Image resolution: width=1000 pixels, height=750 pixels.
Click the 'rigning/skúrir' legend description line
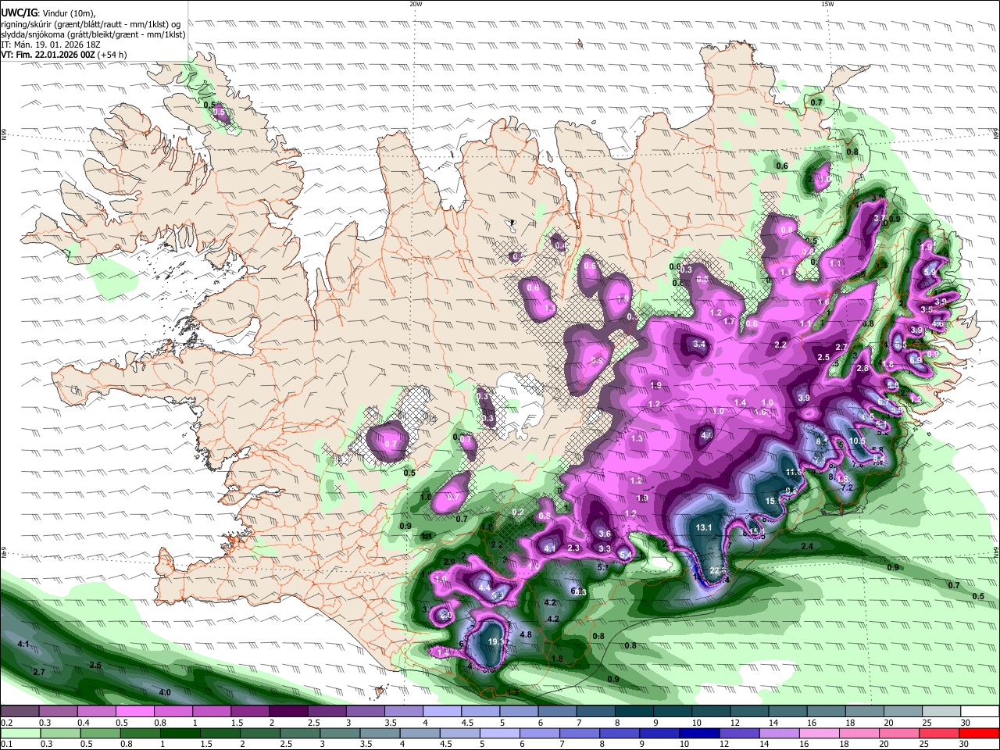(x=89, y=23)
